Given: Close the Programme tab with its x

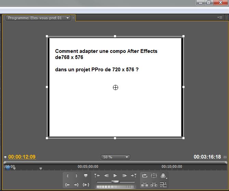Looking at the screenshot, I should 74,18.
